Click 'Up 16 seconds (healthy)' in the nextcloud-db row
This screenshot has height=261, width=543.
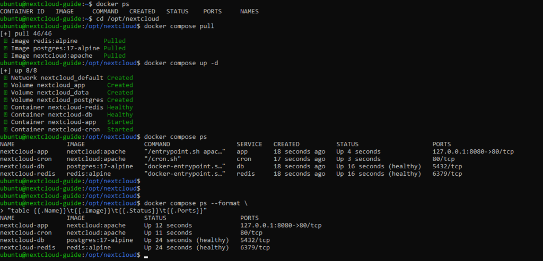click(379, 167)
